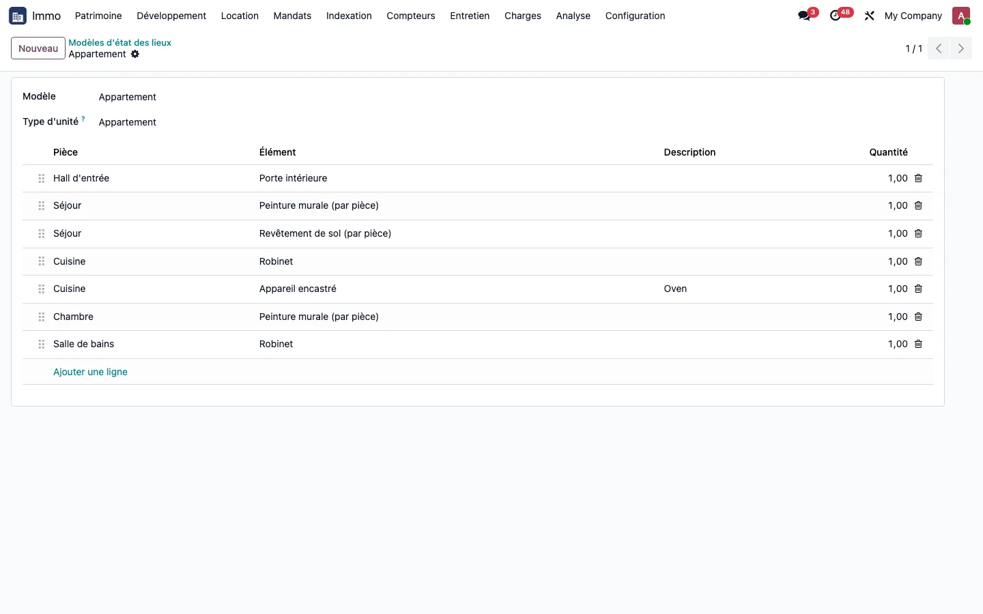Delete the Chambre row
Image resolution: width=983 pixels, height=614 pixels.
[918, 317]
